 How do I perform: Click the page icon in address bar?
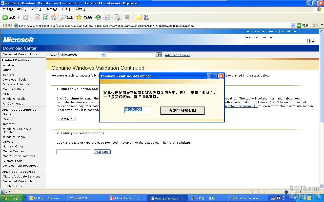click(16, 26)
